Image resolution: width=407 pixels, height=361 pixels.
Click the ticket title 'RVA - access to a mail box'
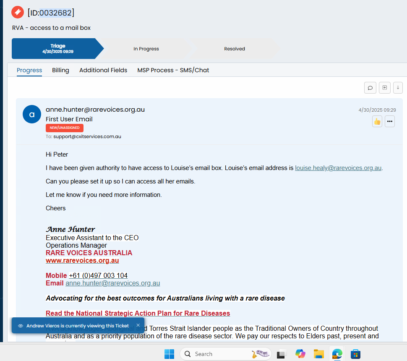(51, 28)
